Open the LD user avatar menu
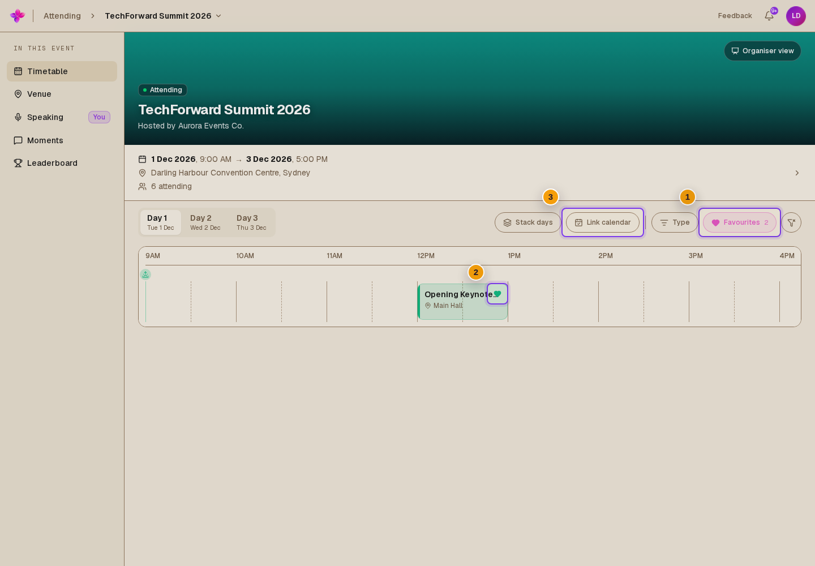 tap(796, 16)
